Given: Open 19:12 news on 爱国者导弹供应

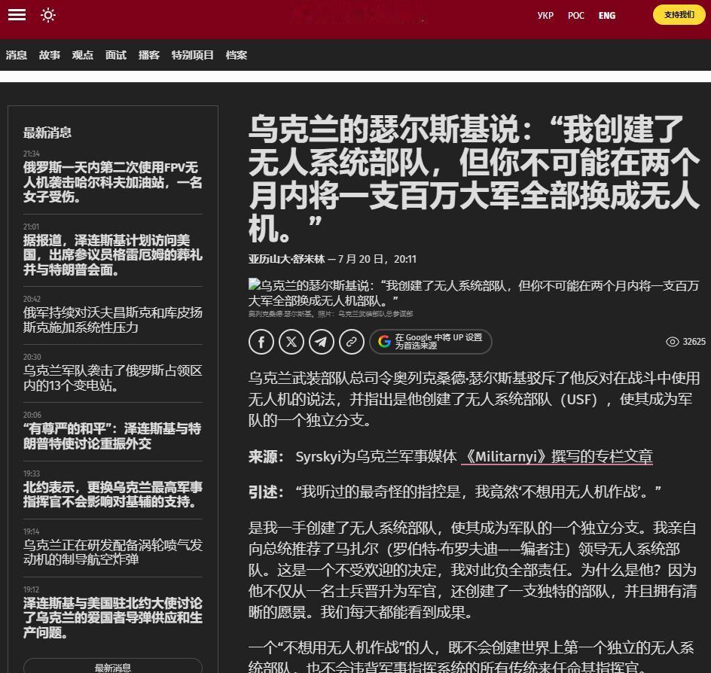Looking at the screenshot, I should coord(112,617).
